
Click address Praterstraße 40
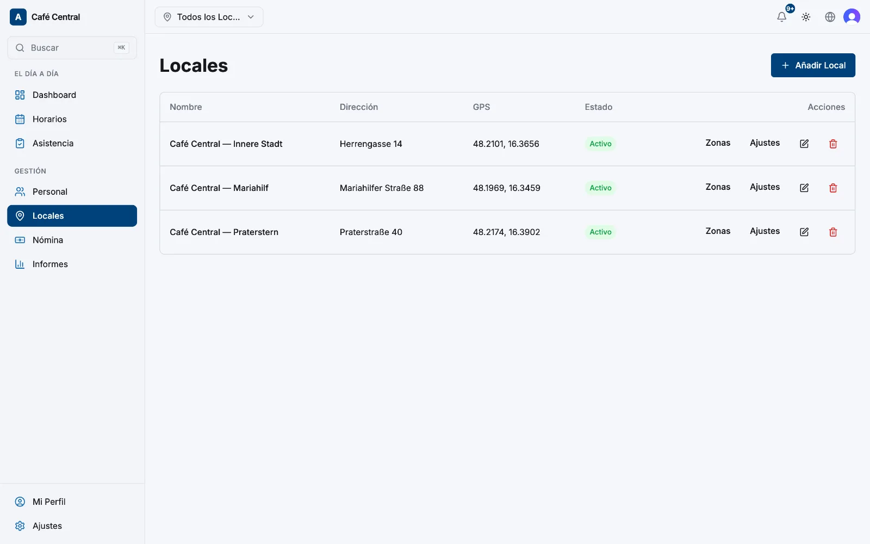point(371,232)
